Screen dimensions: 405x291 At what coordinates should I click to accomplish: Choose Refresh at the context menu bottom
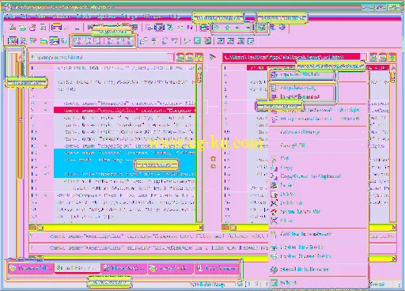tap(318, 283)
